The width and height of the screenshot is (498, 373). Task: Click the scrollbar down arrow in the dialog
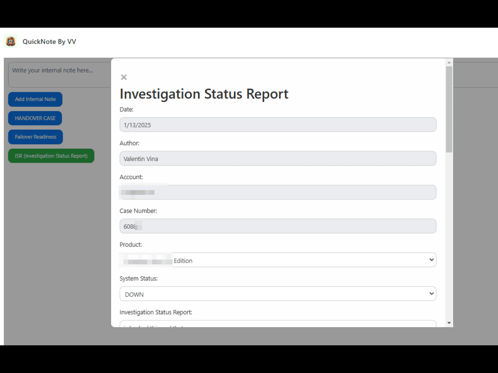[x=449, y=322]
